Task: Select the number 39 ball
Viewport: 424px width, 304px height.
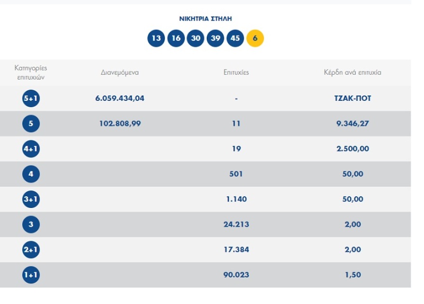Action: pyautogui.click(x=215, y=39)
